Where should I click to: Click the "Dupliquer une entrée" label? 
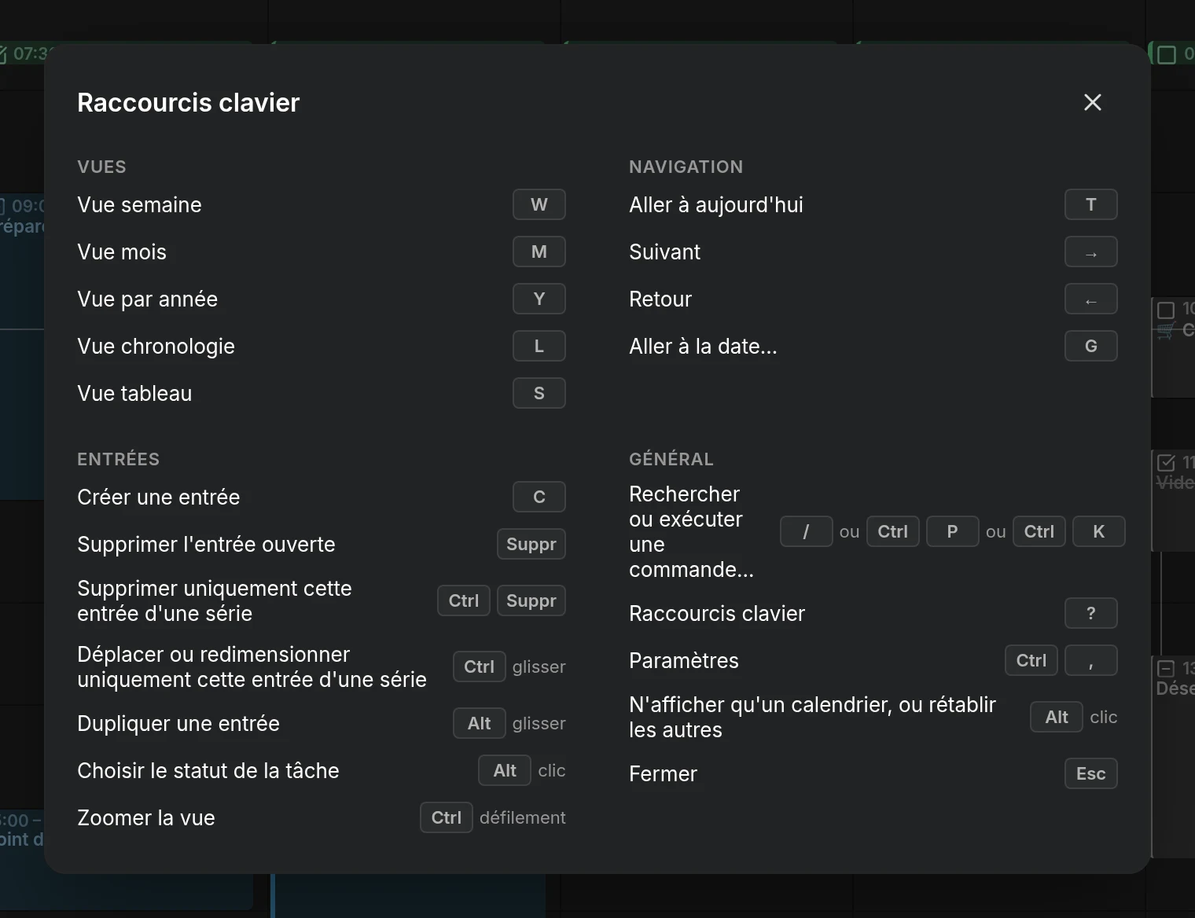click(178, 723)
